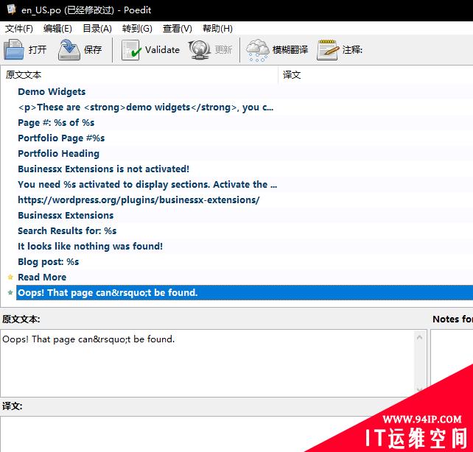473x452 pixels.
Task: Click the 保存 toolbar label
Action: tap(93, 50)
